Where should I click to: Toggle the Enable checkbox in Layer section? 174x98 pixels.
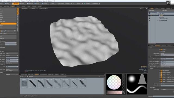[x=161, y=50]
